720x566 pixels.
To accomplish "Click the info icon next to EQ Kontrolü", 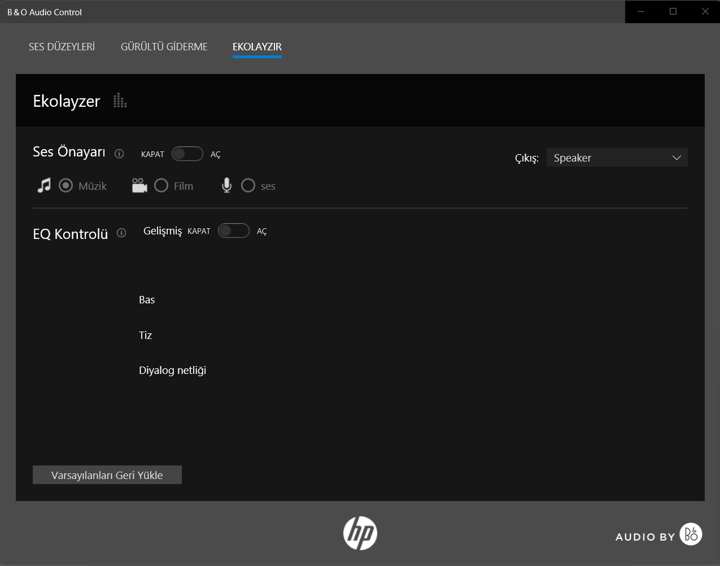I will pos(121,233).
